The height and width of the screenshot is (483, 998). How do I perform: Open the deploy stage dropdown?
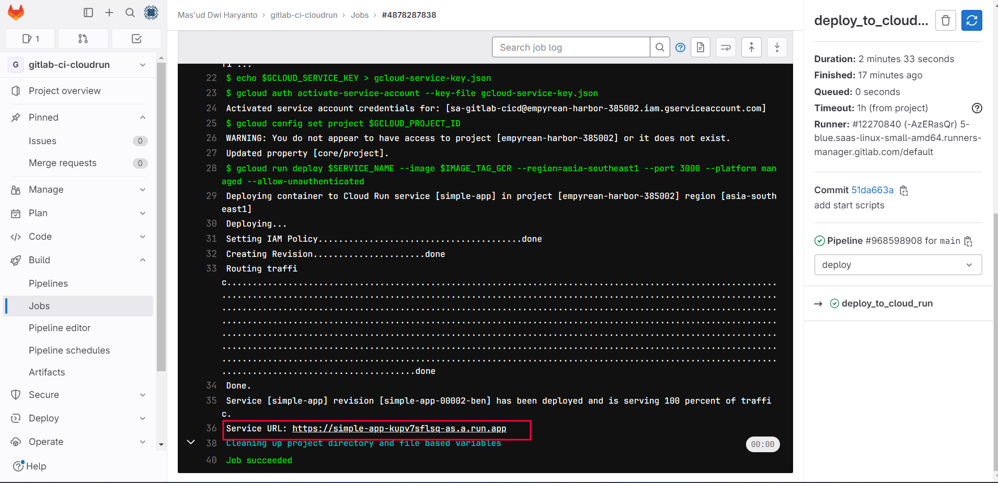pos(898,265)
